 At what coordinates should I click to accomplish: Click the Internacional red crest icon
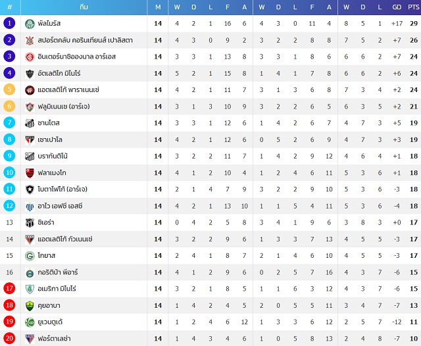coord(30,57)
